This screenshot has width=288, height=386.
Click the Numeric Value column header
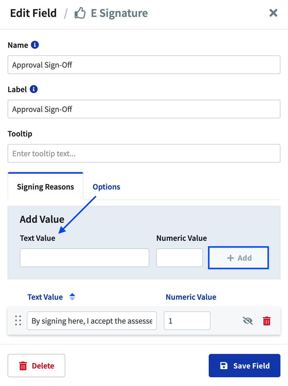point(191,297)
